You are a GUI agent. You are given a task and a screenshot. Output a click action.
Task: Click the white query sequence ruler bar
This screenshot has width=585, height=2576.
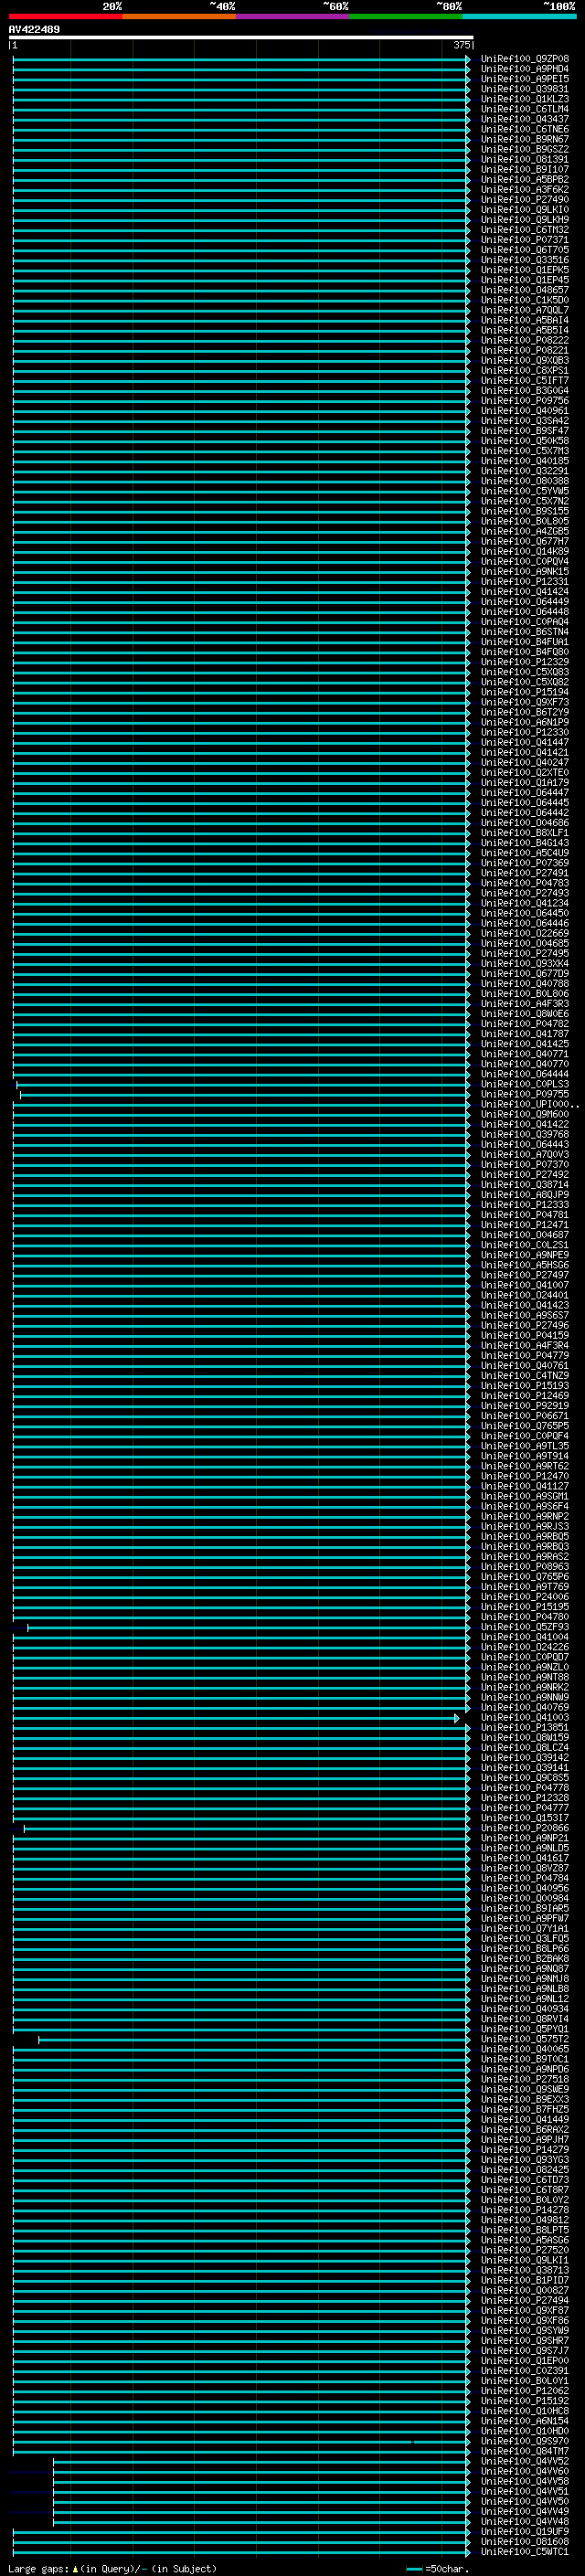[x=241, y=37]
